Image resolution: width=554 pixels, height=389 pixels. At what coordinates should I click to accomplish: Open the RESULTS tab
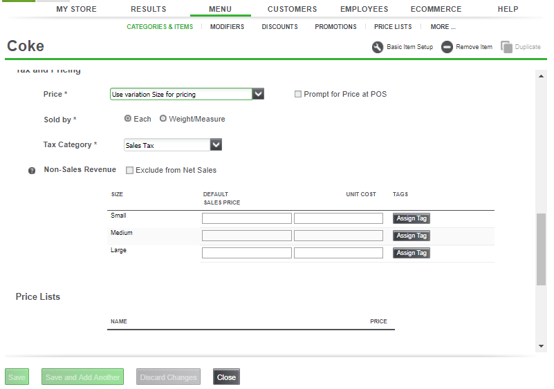[149, 9]
